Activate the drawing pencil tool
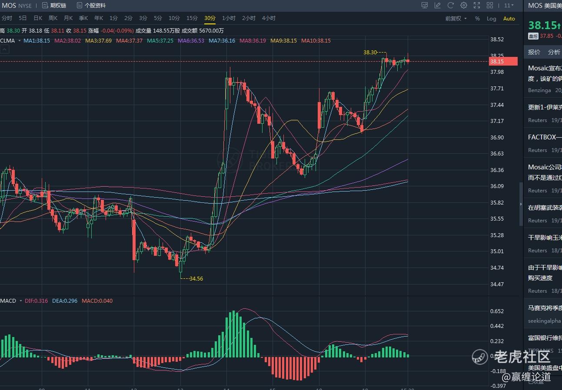Image resolution: width=562 pixels, height=390 pixels. (x=438, y=6)
